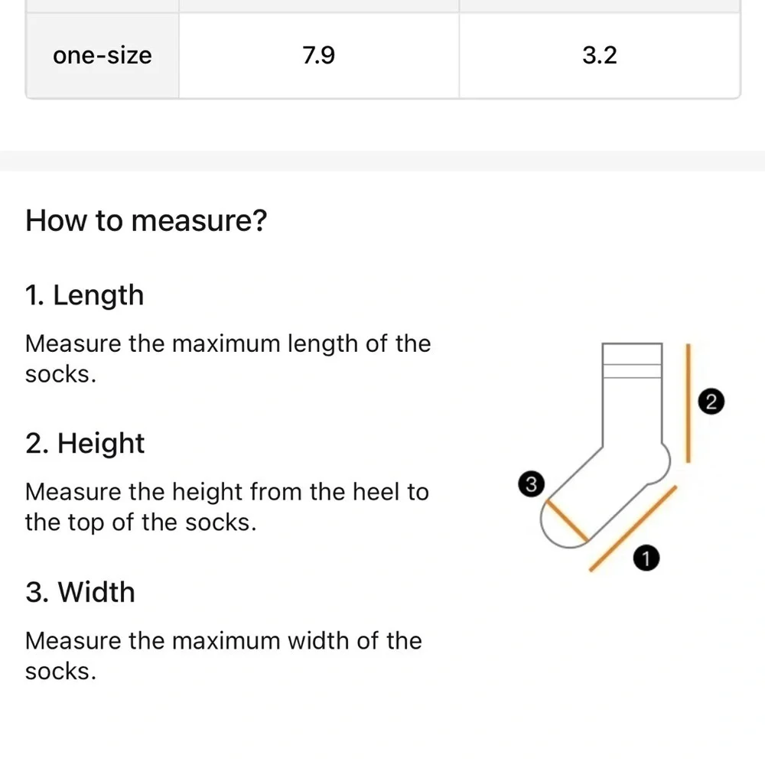Image resolution: width=765 pixels, height=765 pixels.
Task: Select the one-size row label
Action: pos(102,56)
